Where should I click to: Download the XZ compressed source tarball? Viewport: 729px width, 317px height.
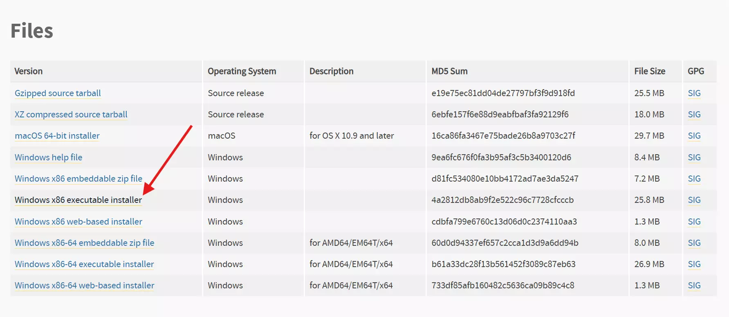click(x=71, y=115)
